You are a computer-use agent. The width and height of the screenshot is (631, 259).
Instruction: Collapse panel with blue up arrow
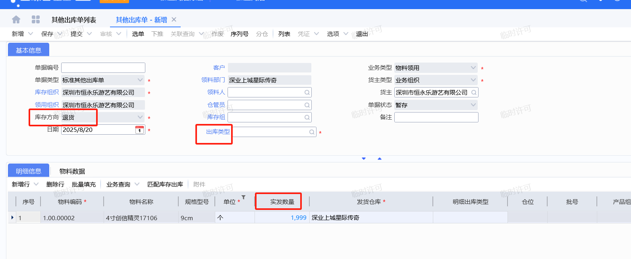380,159
